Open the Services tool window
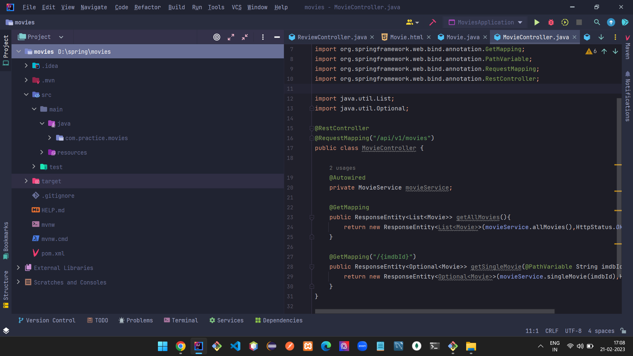 [x=226, y=320]
